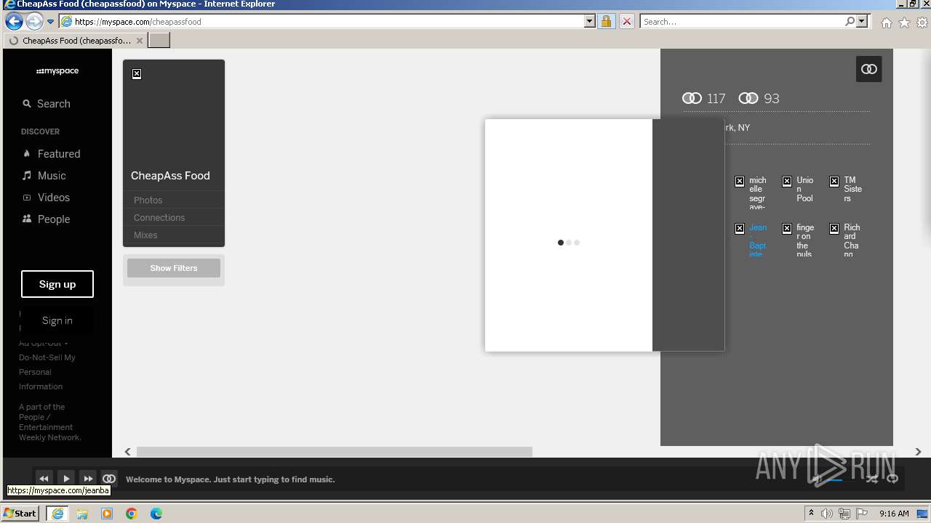Viewport: 931px width, 523px height.
Task: Expand the search provider dropdown
Action: 863,22
